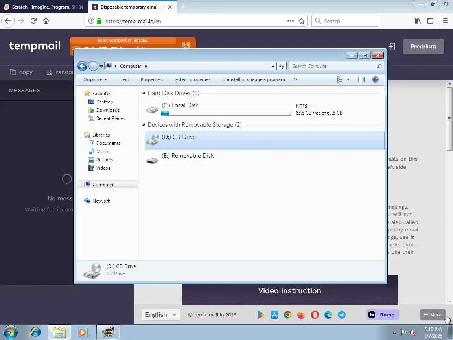
Task: Open address bar history dropdown arrow
Action: (273, 66)
